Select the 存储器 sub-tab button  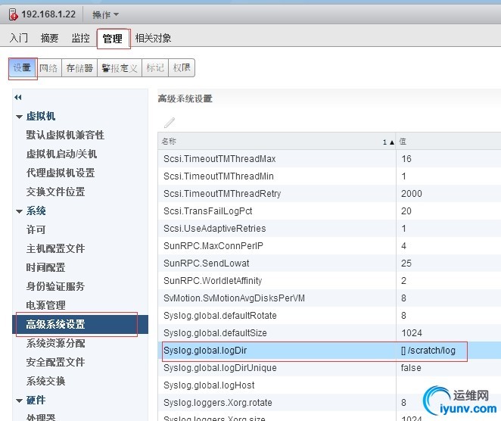[x=79, y=68]
